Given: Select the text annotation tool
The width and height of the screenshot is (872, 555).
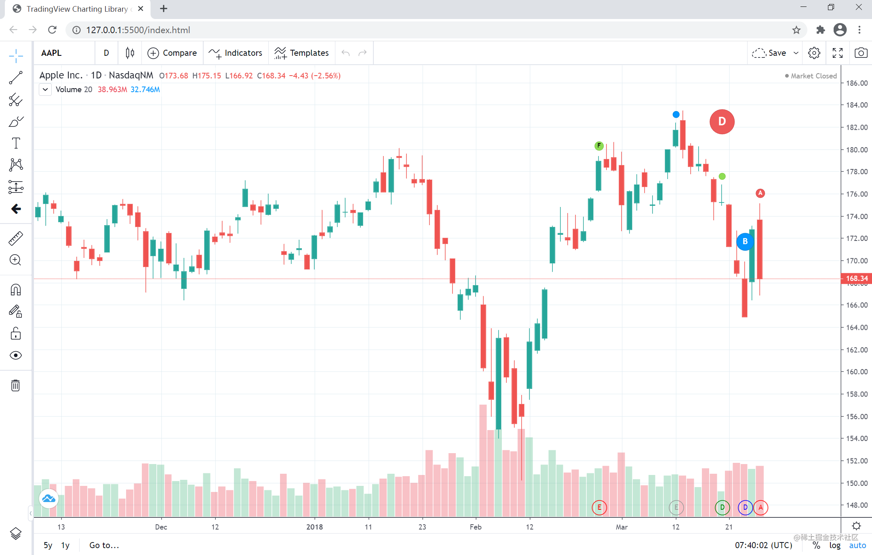Looking at the screenshot, I should pyautogui.click(x=16, y=142).
